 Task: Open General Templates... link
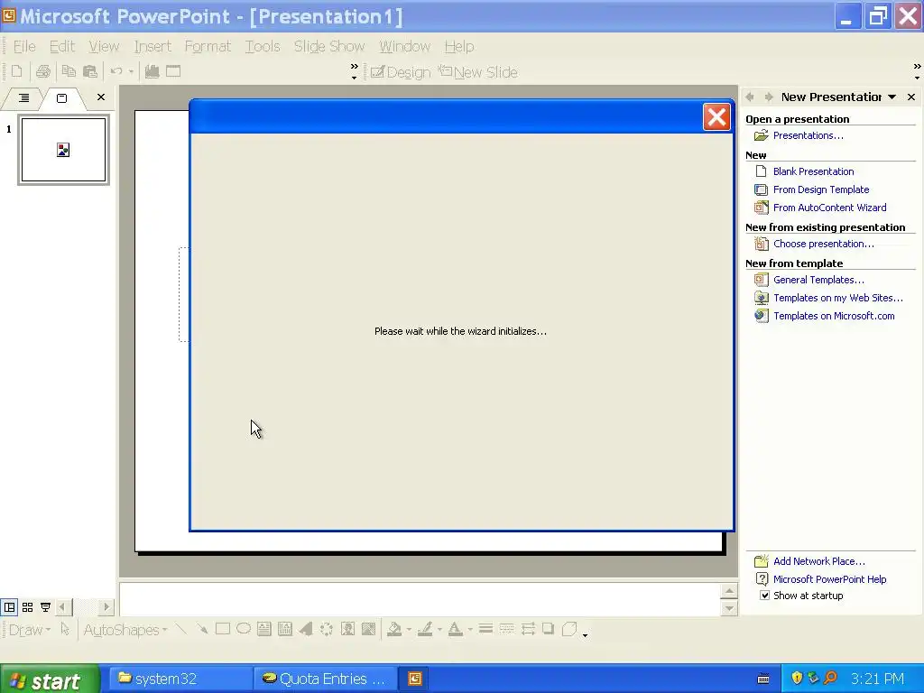tap(818, 280)
